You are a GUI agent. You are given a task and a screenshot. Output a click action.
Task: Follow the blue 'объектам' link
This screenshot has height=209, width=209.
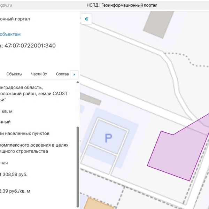click(10, 34)
